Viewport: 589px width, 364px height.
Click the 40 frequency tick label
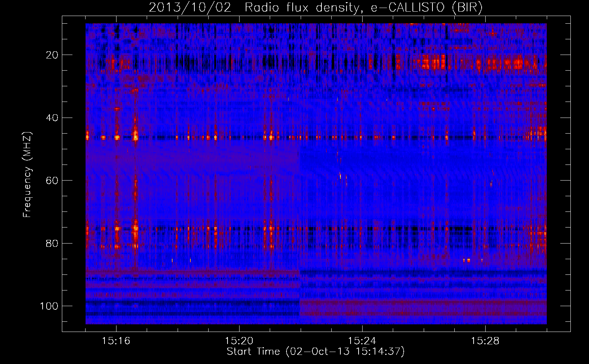[x=52, y=118]
